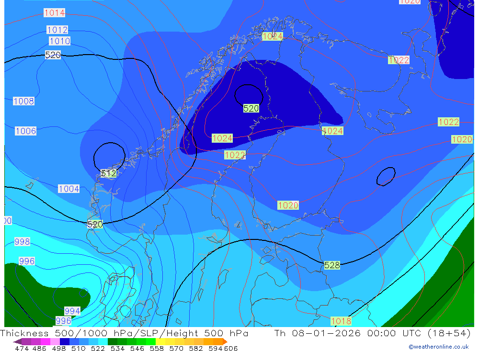Click the legend value '546'
Image resolution: width=479 pixels, height=351 pixels.
(x=137, y=348)
